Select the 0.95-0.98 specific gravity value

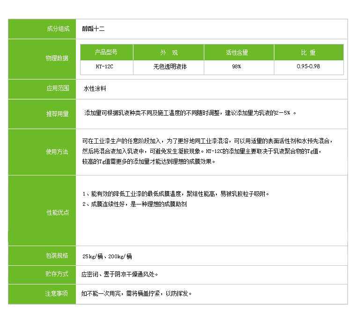(308, 66)
